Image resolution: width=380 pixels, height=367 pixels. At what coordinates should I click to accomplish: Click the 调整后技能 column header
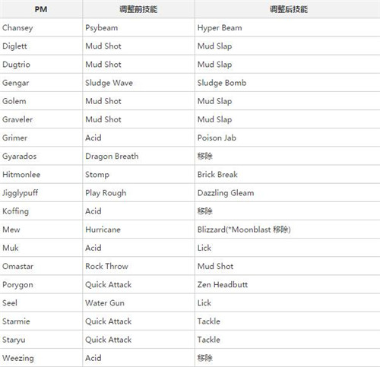287,9
